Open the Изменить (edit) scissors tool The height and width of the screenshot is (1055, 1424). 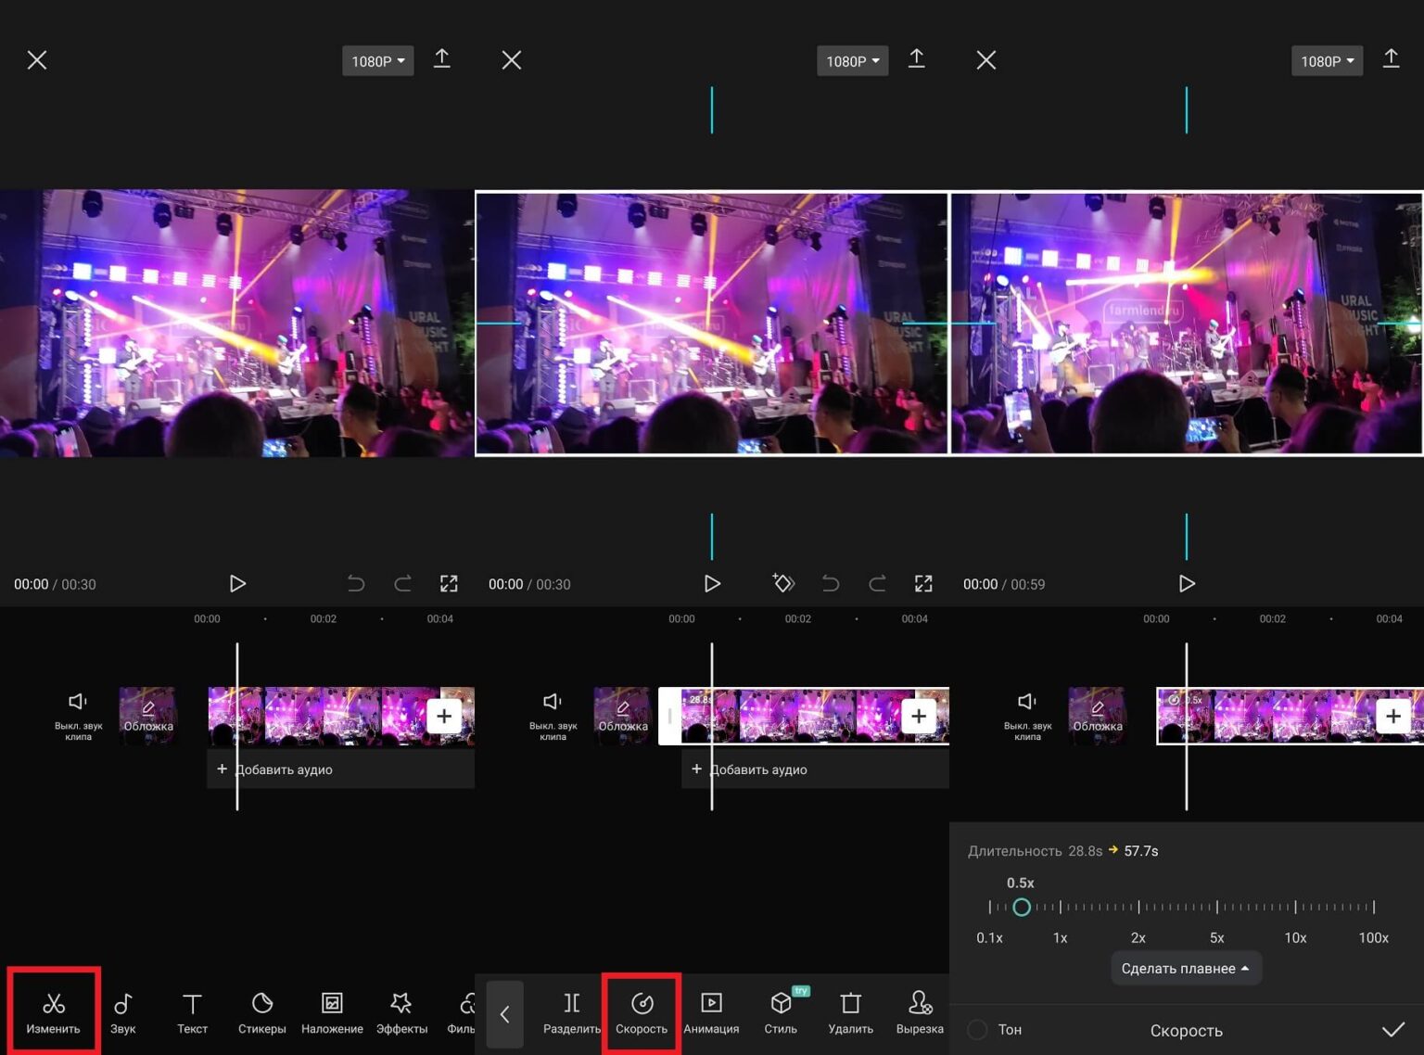point(53,1011)
